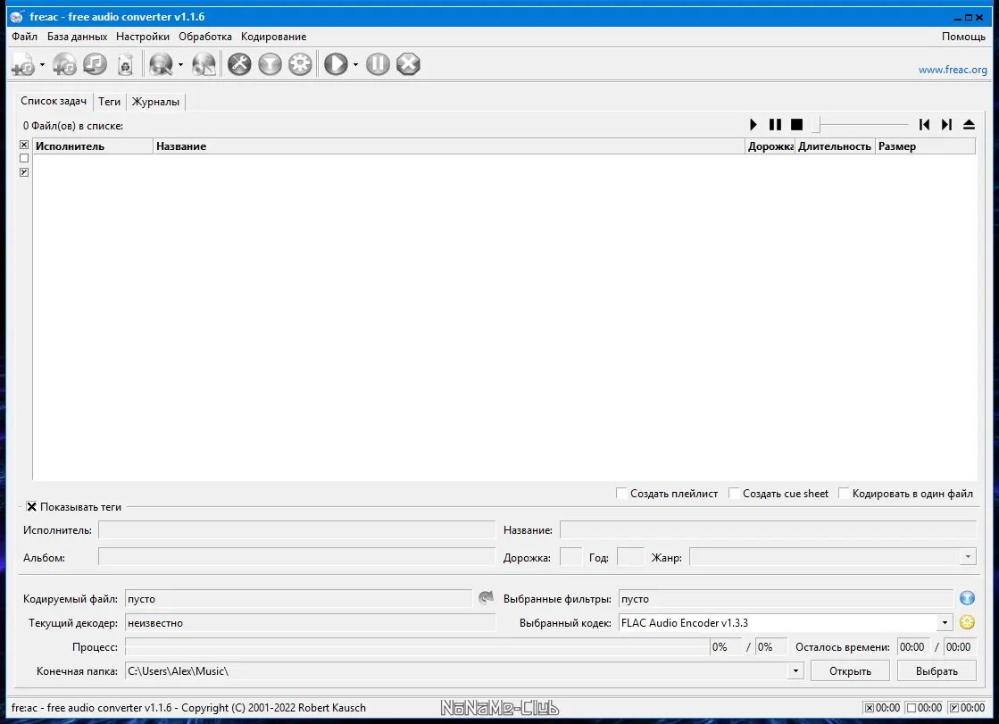The width and height of the screenshot is (999, 724).
Task: Click the Выбрать button
Action: [937, 671]
